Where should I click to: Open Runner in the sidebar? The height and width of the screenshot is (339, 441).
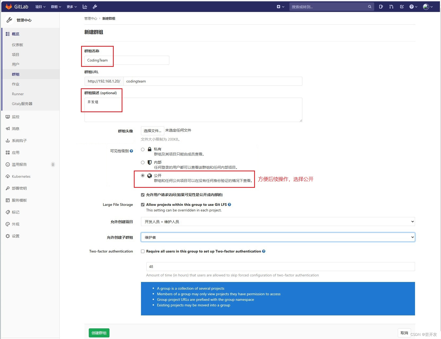[x=18, y=94]
